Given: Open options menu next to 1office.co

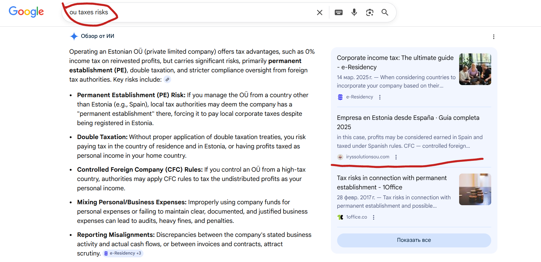Looking at the screenshot, I should [x=374, y=217].
